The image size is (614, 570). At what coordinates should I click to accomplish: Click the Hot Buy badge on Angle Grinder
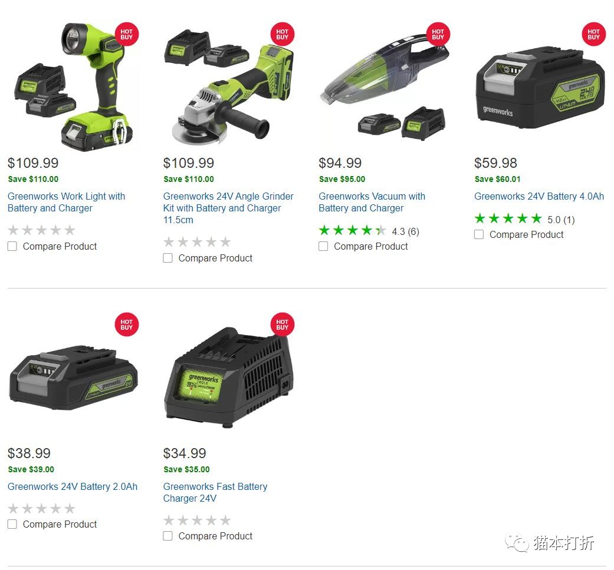(282, 34)
